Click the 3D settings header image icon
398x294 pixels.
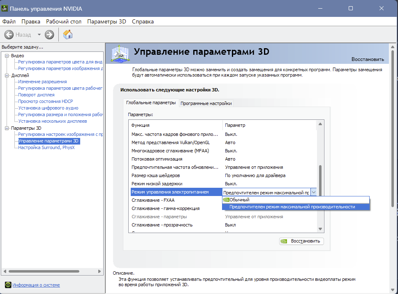point(120,54)
